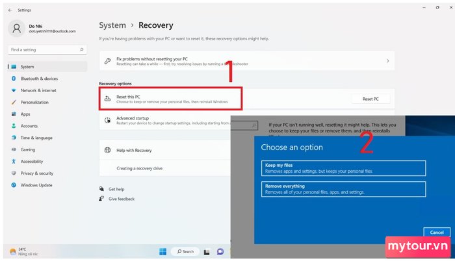Click the Advanced startup row title
This screenshot has height=263, width=455.
coord(133,118)
